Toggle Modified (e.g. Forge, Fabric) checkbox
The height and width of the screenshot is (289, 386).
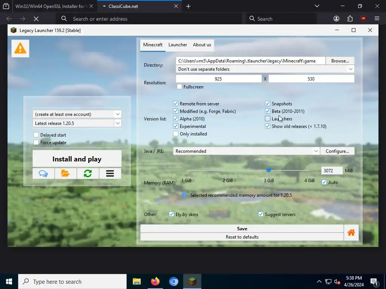click(x=176, y=111)
